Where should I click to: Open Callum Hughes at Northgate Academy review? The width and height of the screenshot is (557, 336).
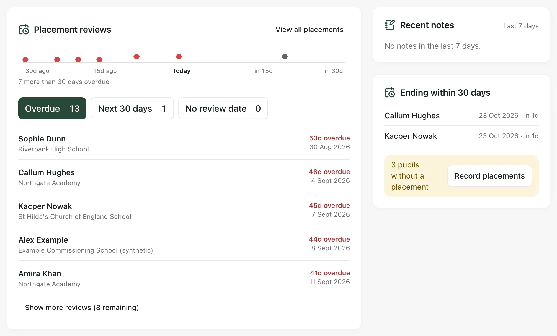tap(184, 176)
